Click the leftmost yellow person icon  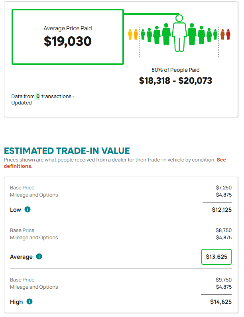[130, 35]
